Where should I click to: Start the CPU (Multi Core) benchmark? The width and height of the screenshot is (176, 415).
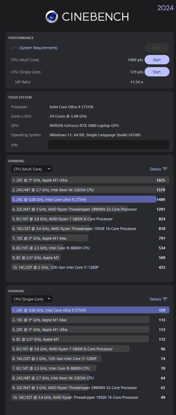point(157,60)
